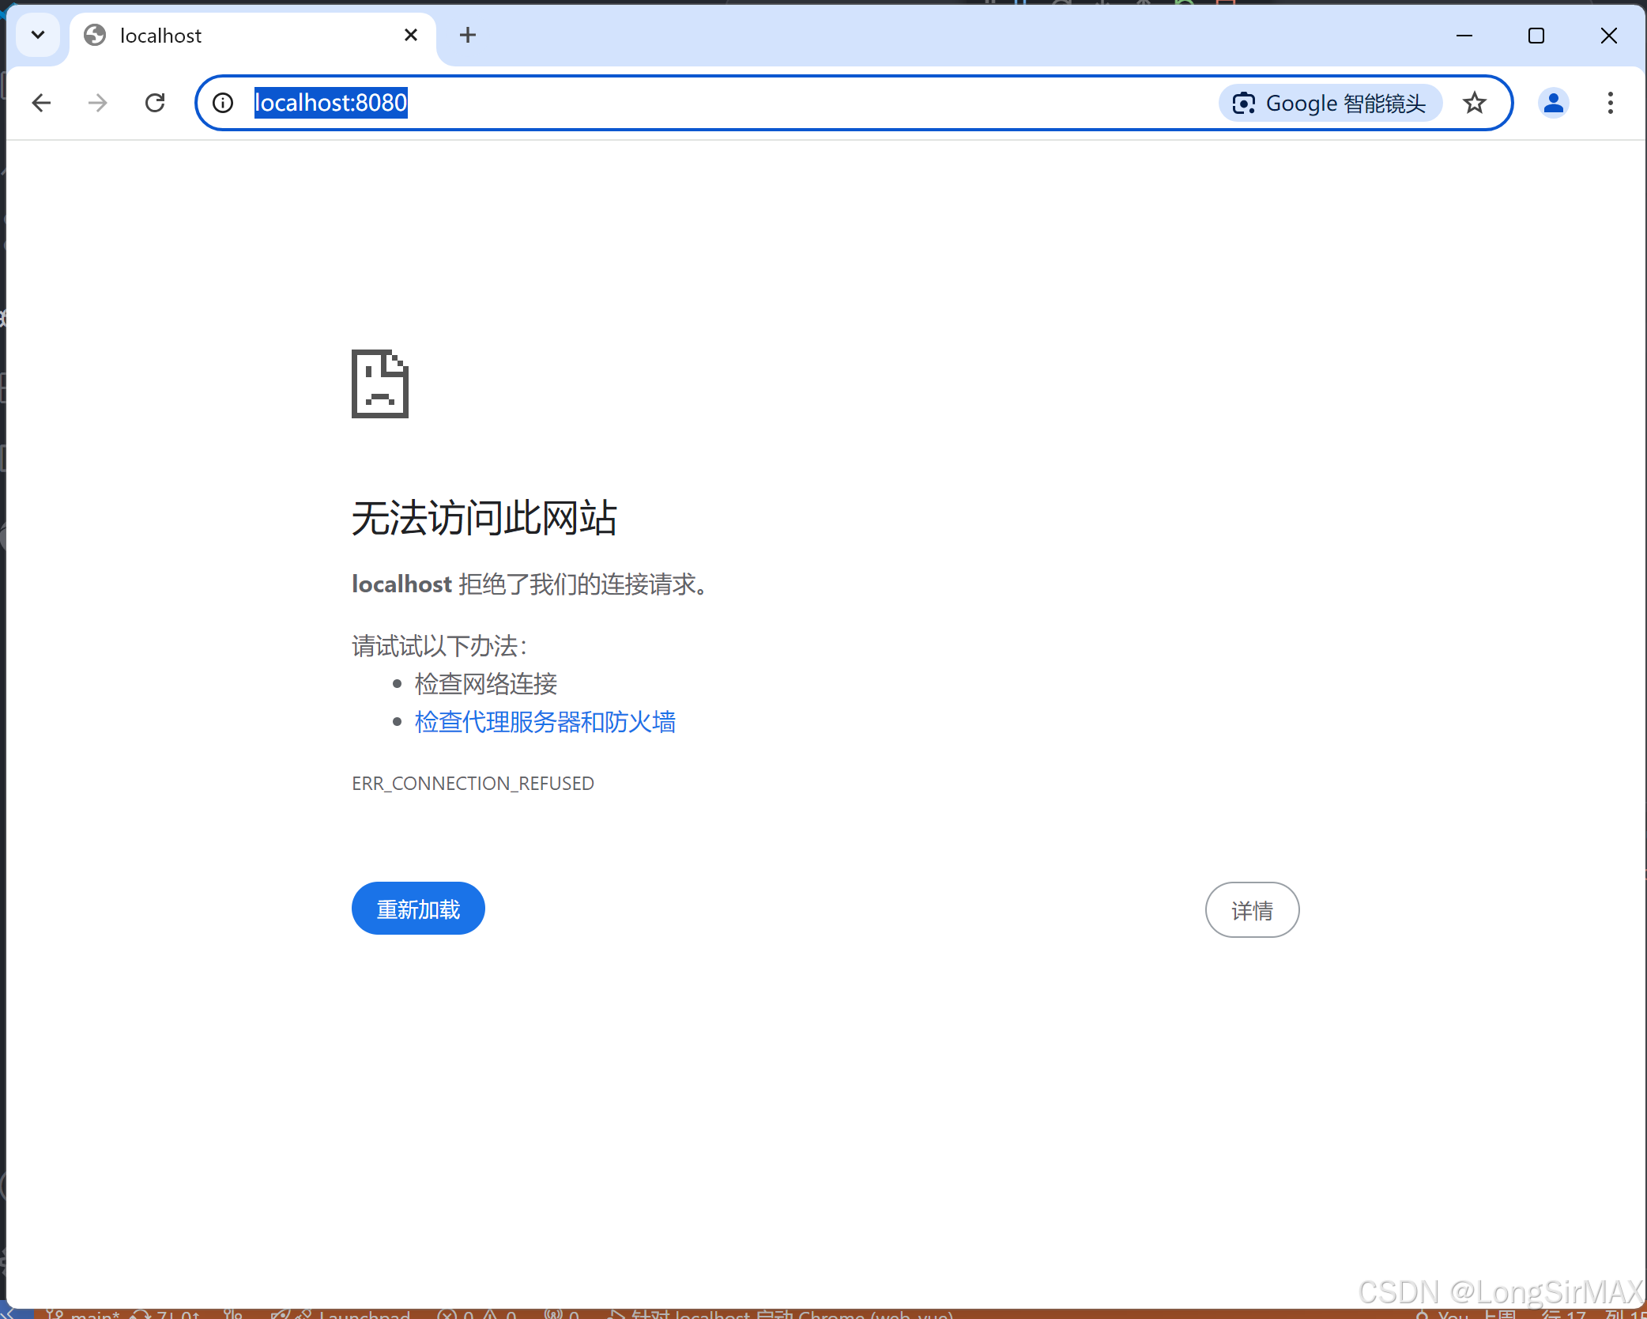Open Google 智能镜头 lens search
The image size is (1647, 1319).
pyautogui.click(x=1330, y=103)
